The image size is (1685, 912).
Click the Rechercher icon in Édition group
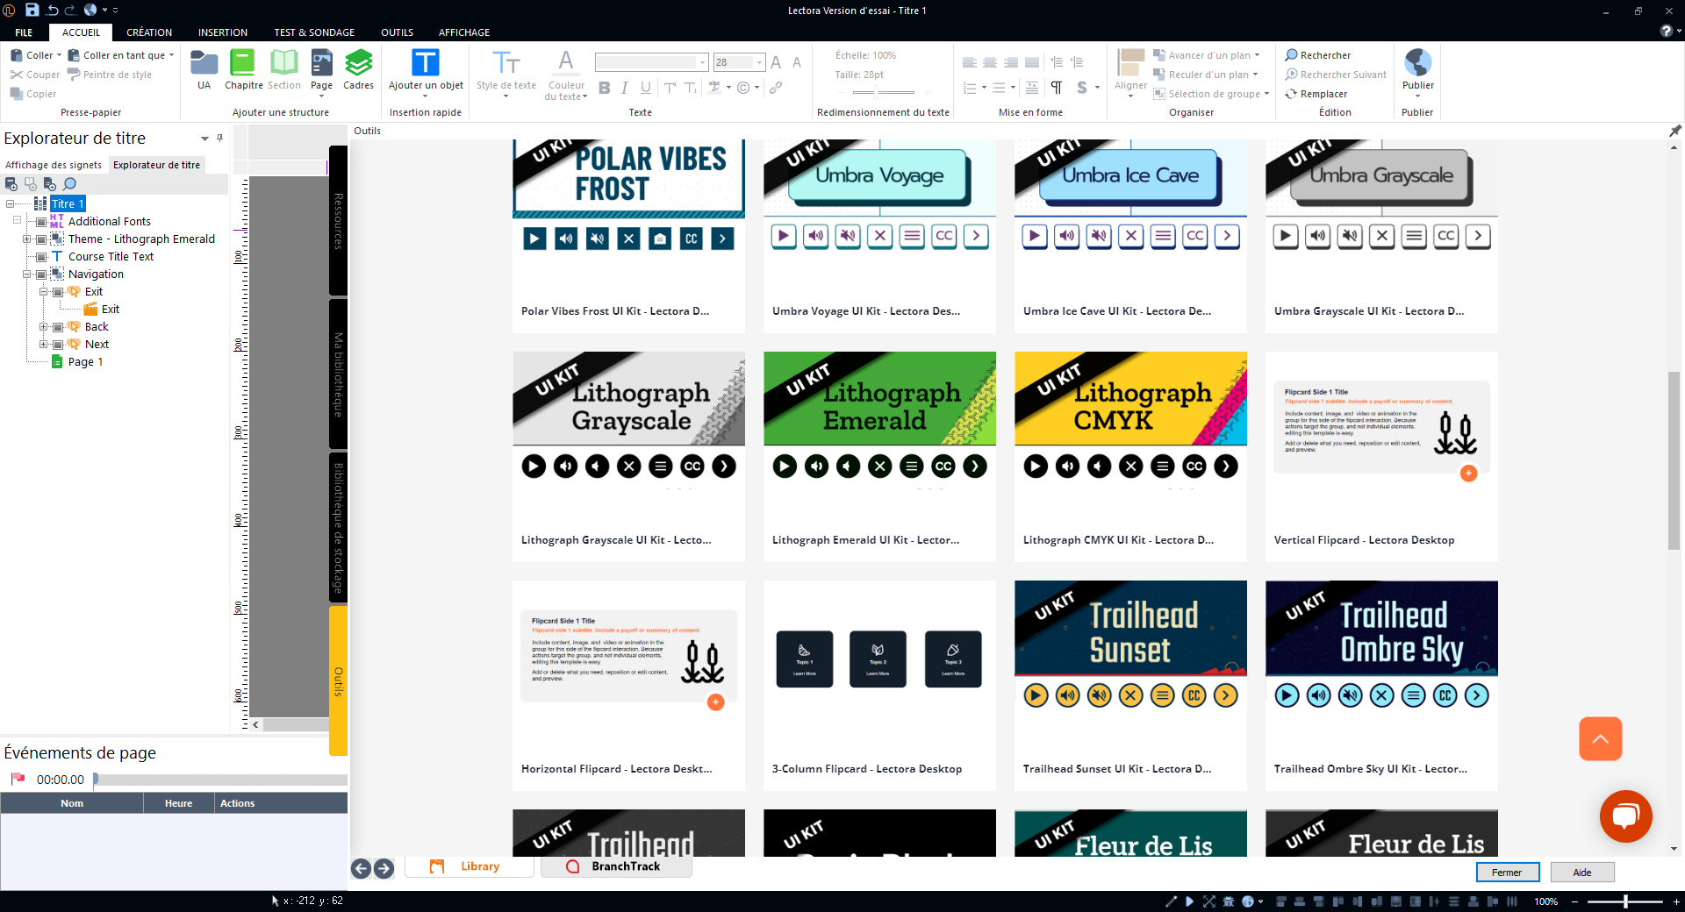(1291, 55)
